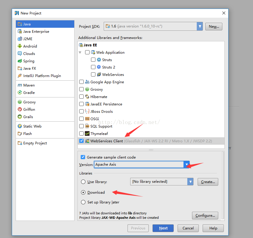Choose Empty Project type
Image resolution: width=253 pixels, height=238 pixels.
(x=45, y=143)
